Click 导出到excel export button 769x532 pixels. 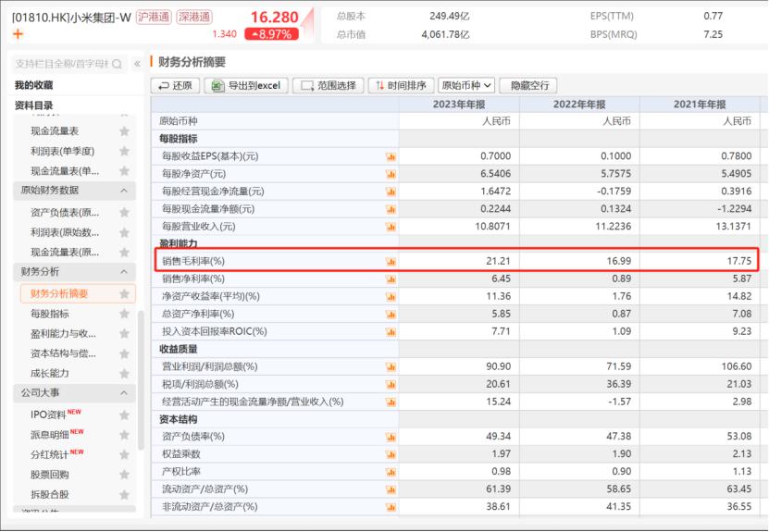[x=246, y=85]
